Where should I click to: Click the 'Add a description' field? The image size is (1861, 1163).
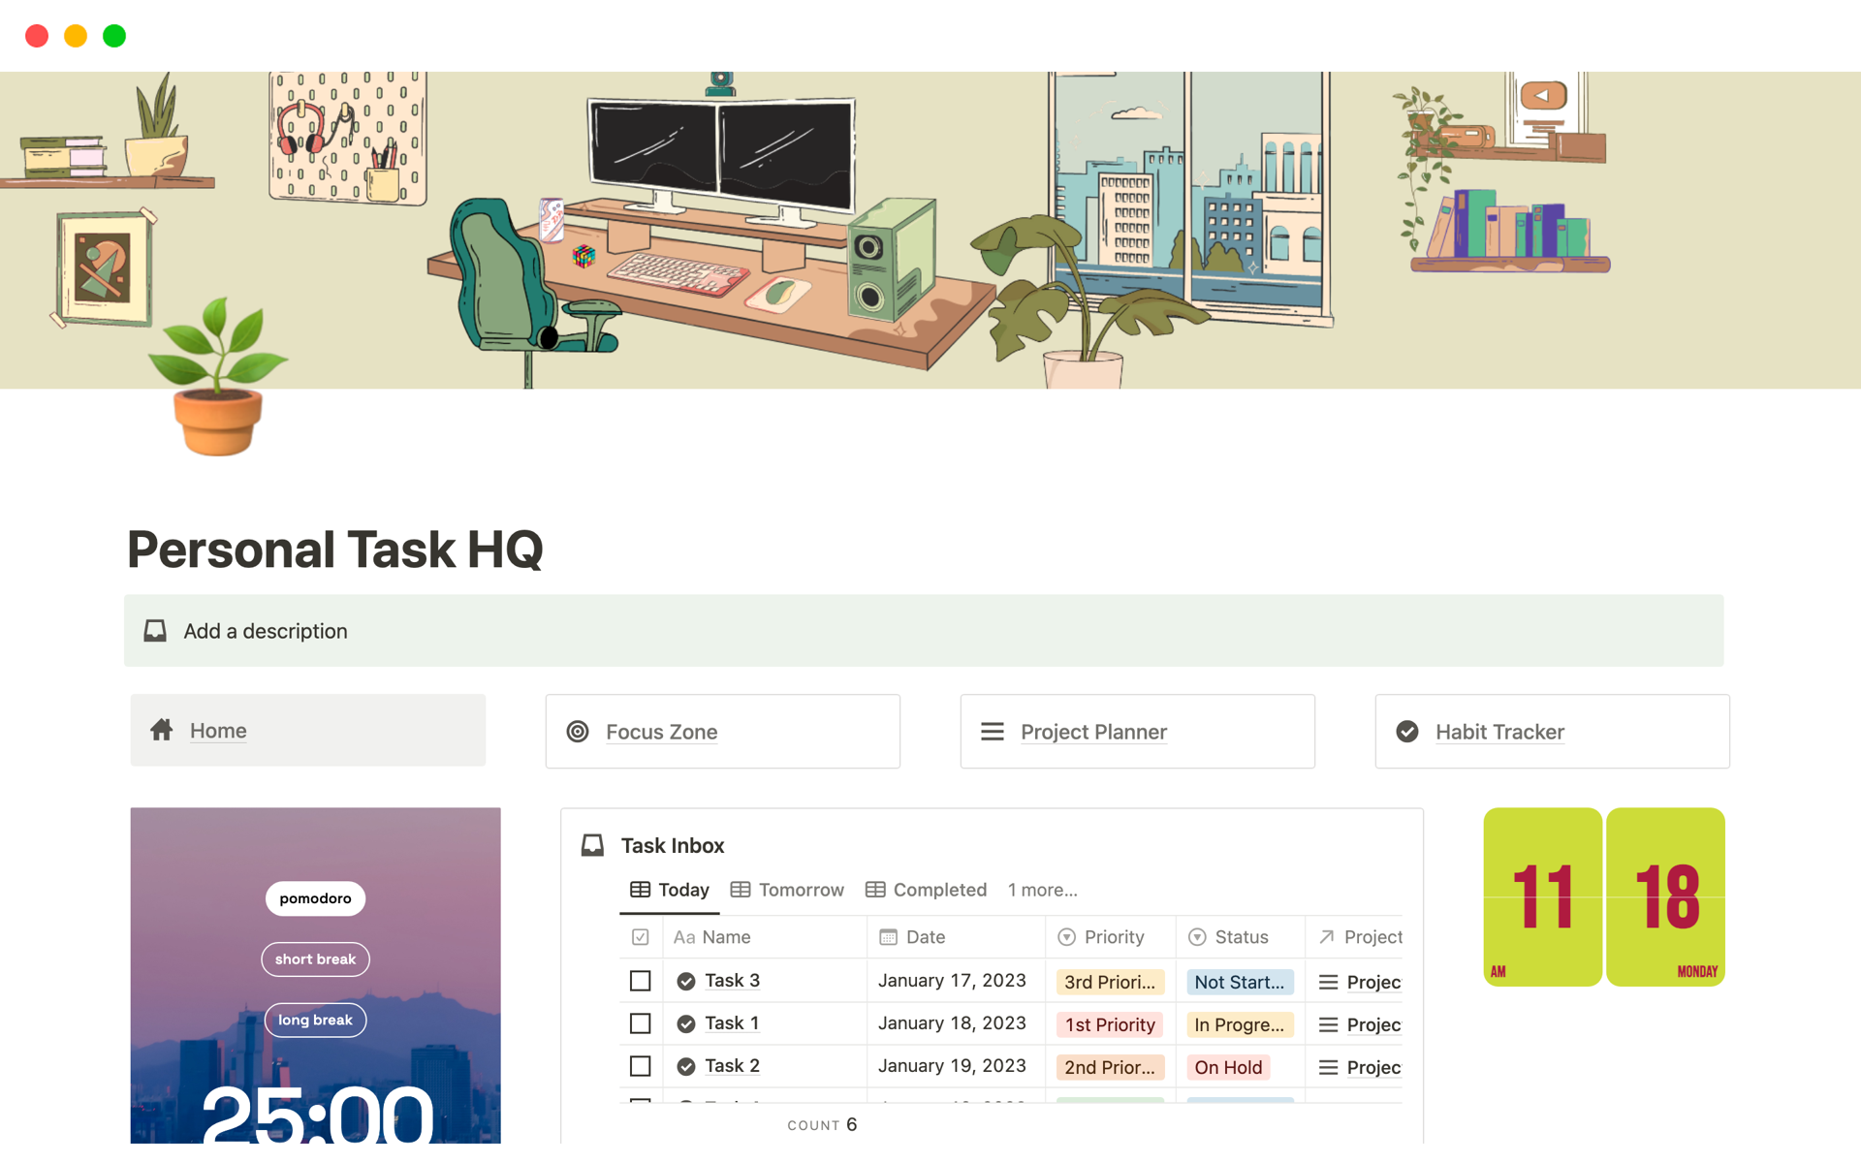pyautogui.click(x=266, y=631)
